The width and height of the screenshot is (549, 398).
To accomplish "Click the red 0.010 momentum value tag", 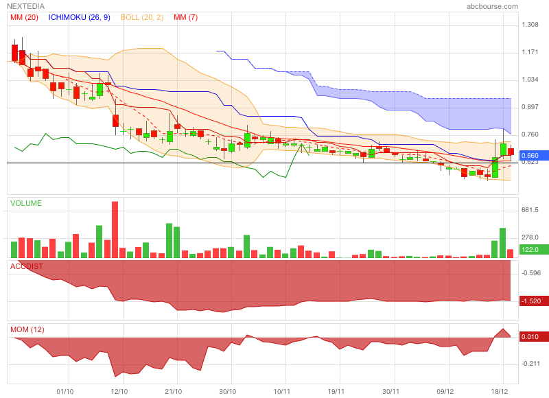I will pyautogui.click(x=534, y=337).
